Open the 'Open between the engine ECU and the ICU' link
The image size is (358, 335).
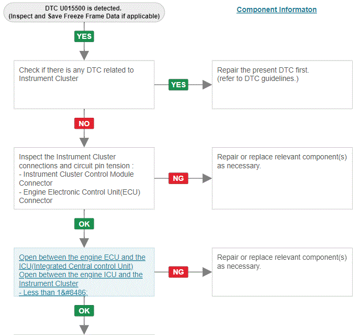pos(82,261)
